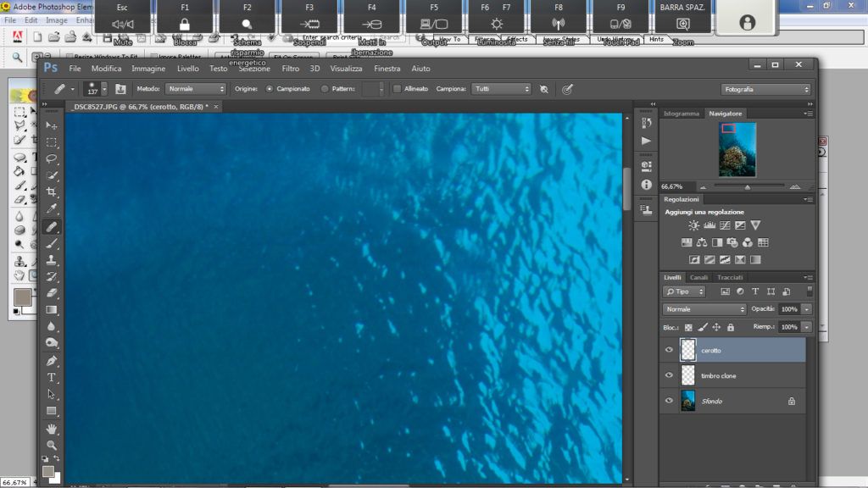This screenshot has height=488, width=868.
Task: Select the Crop tool in the toolbar
Action: pos(52,192)
